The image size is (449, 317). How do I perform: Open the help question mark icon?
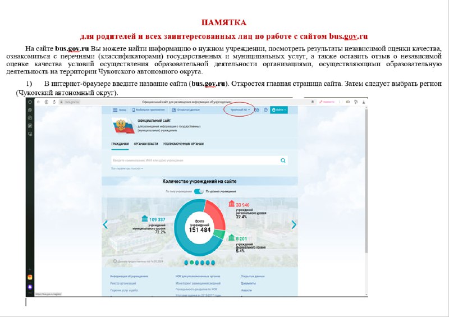(x=265, y=110)
